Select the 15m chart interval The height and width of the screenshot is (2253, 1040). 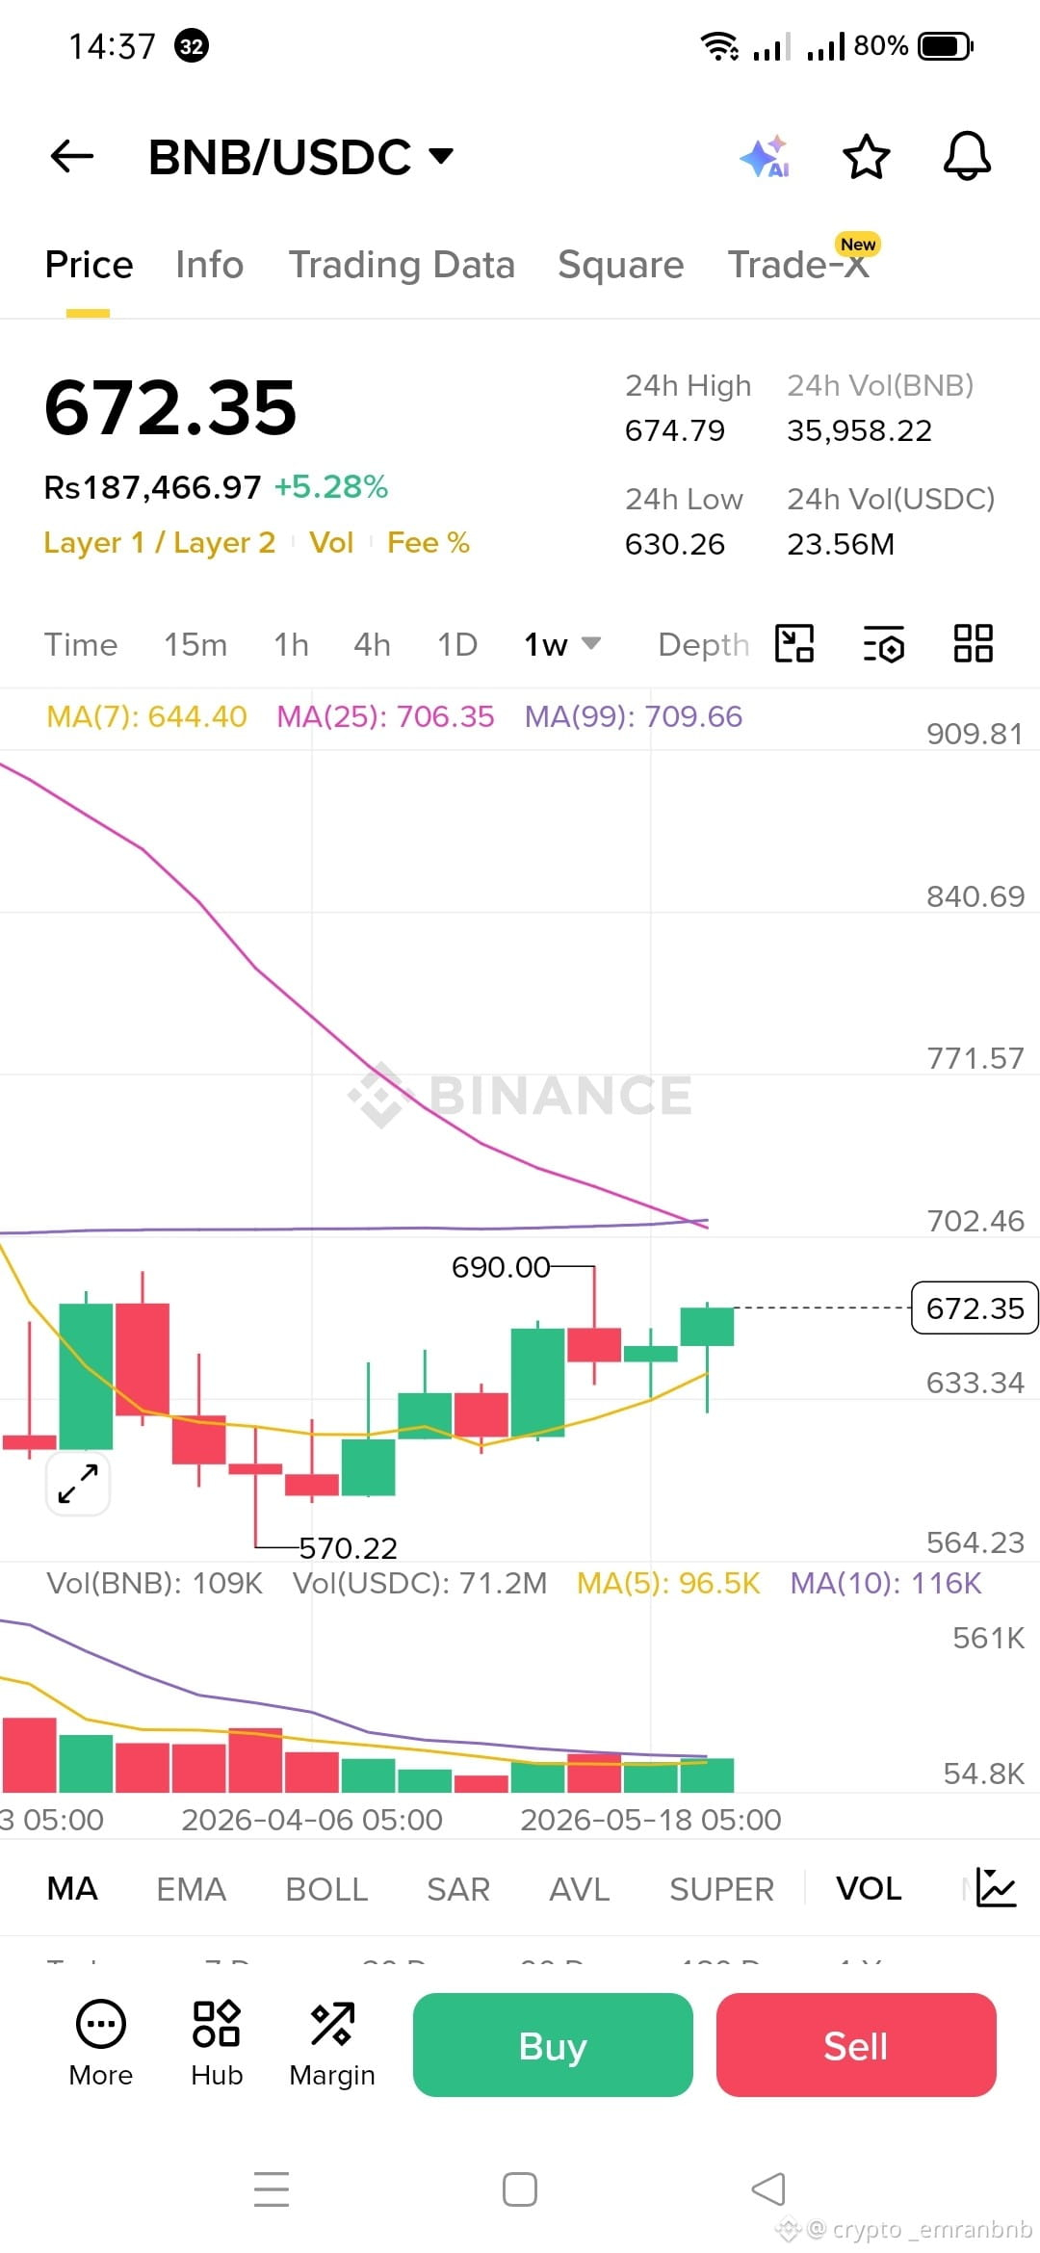coord(195,644)
